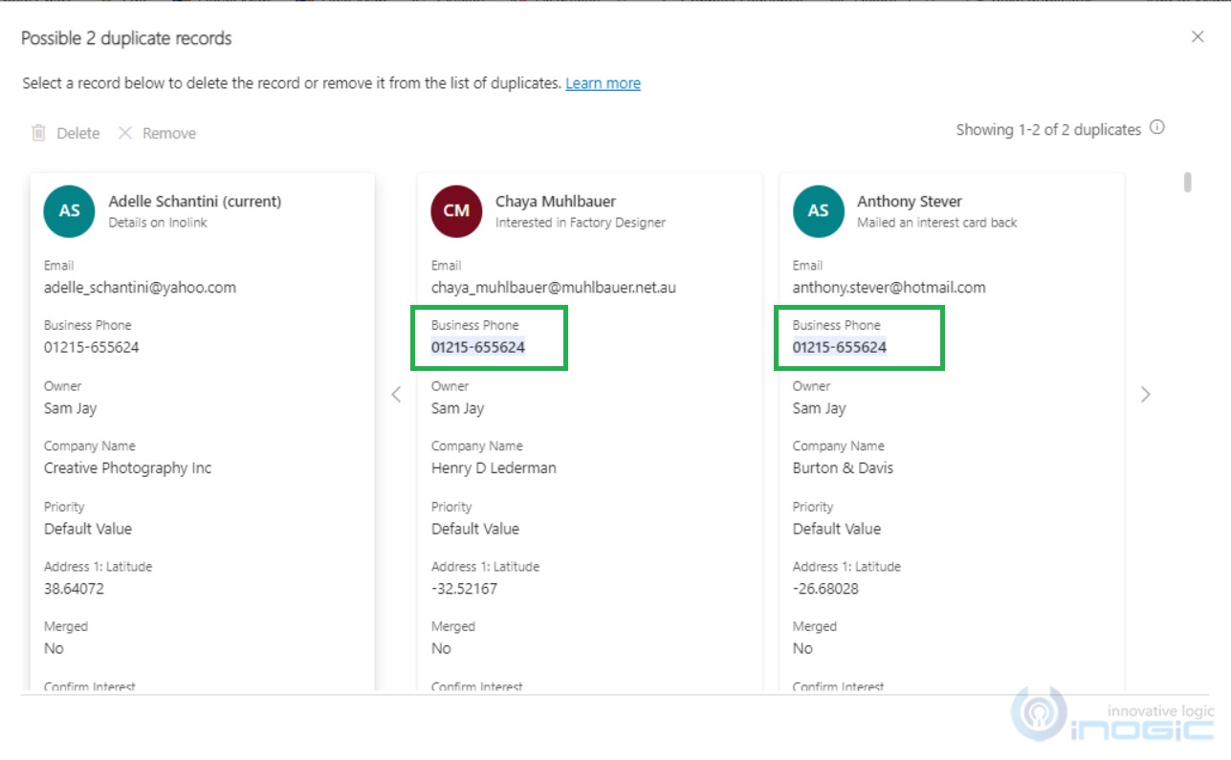
Task: Click topic Details on Inolink
Action: pyautogui.click(x=158, y=223)
